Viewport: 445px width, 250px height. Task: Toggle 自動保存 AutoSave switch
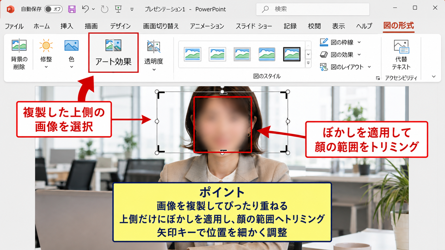coord(53,9)
